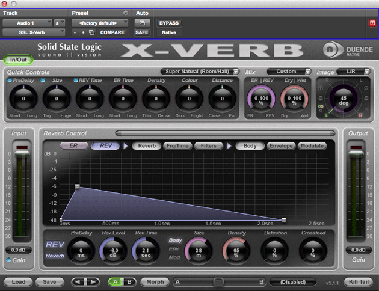
Task: Click the blue automation dot beside PreDelay
Action: (x=10, y=80)
